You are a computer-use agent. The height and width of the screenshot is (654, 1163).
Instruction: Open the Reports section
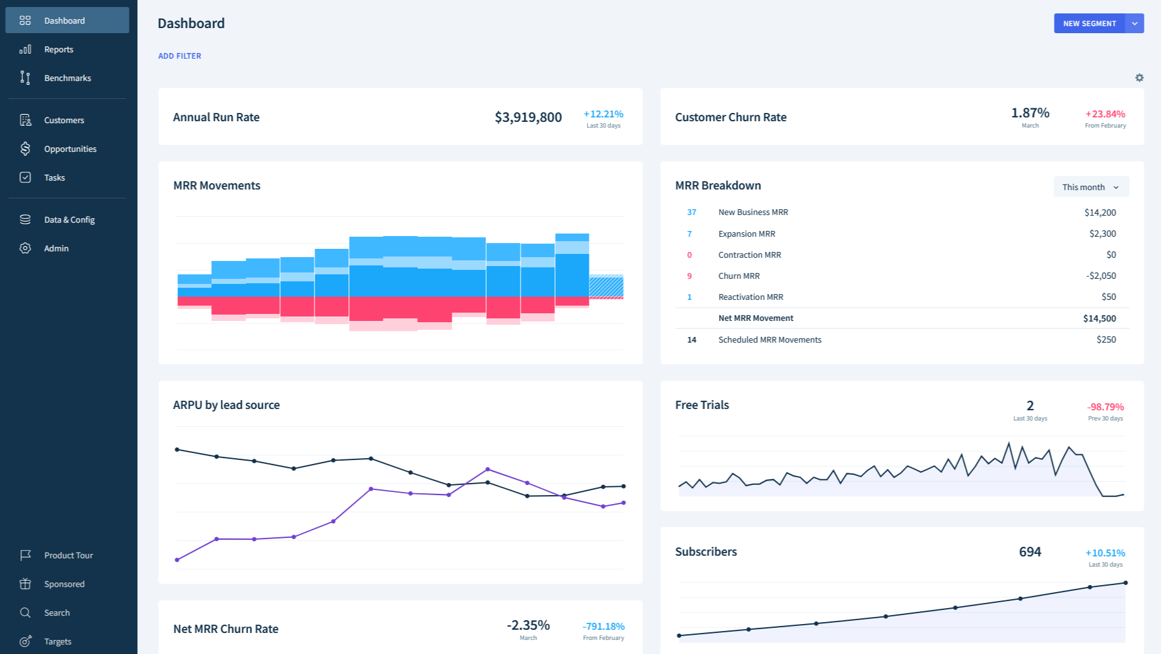pos(59,49)
